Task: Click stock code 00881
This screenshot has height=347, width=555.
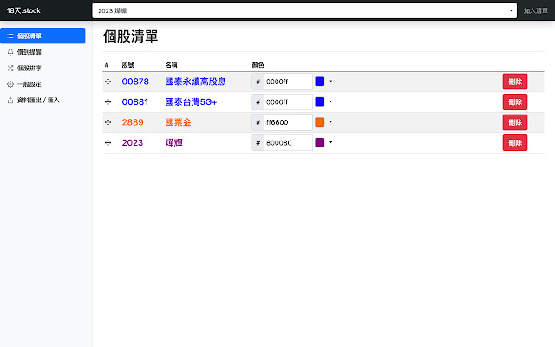Action: [x=135, y=102]
